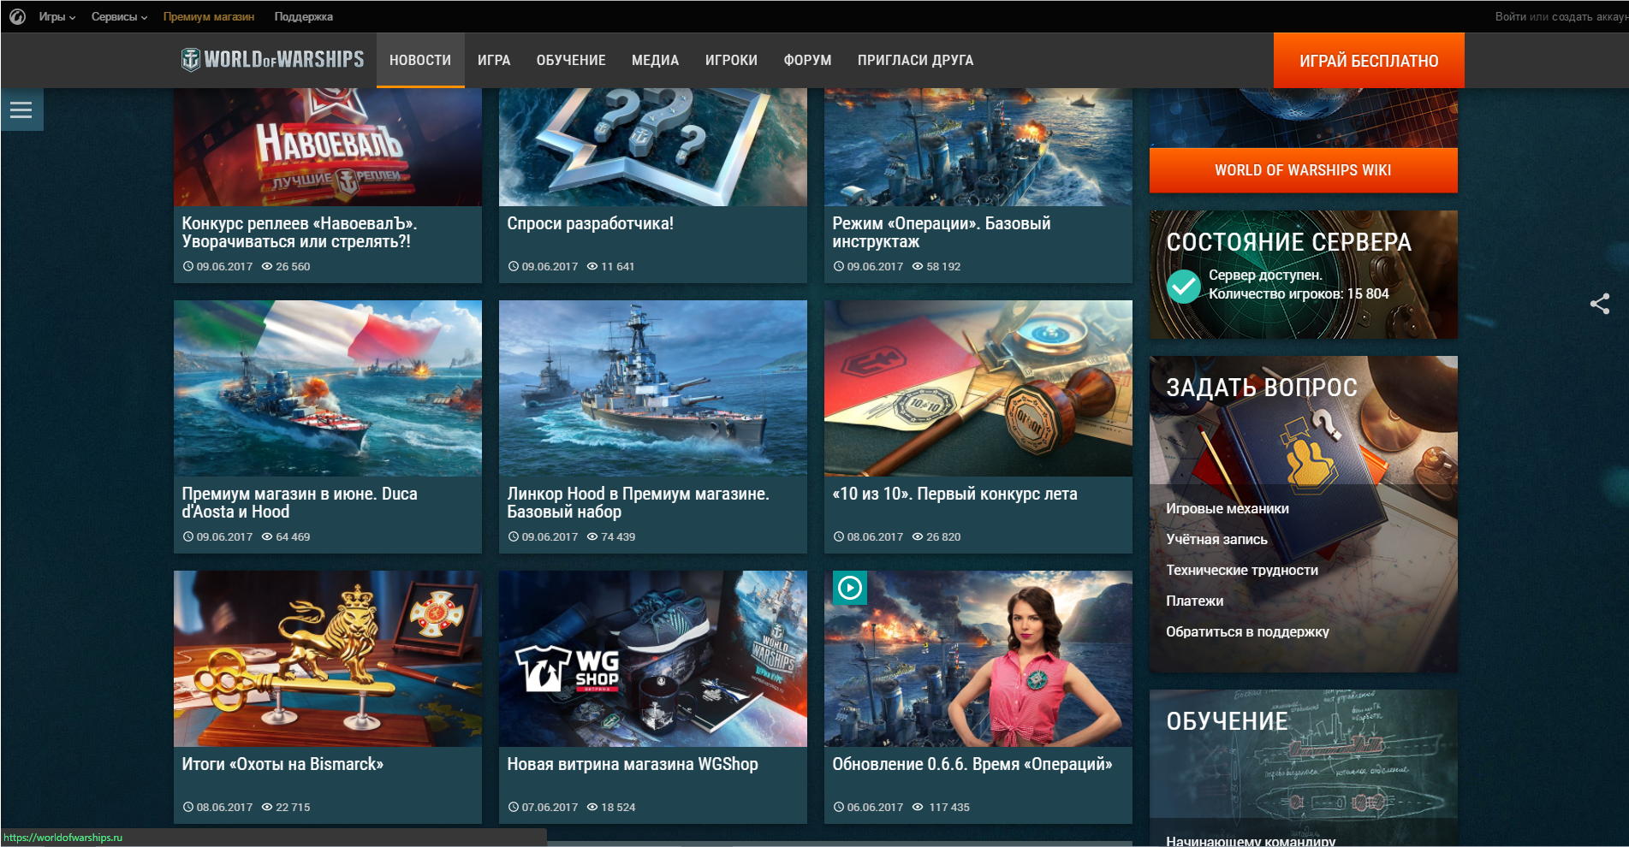Open the Линкор Hood в Премиум магазине title

click(x=639, y=503)
